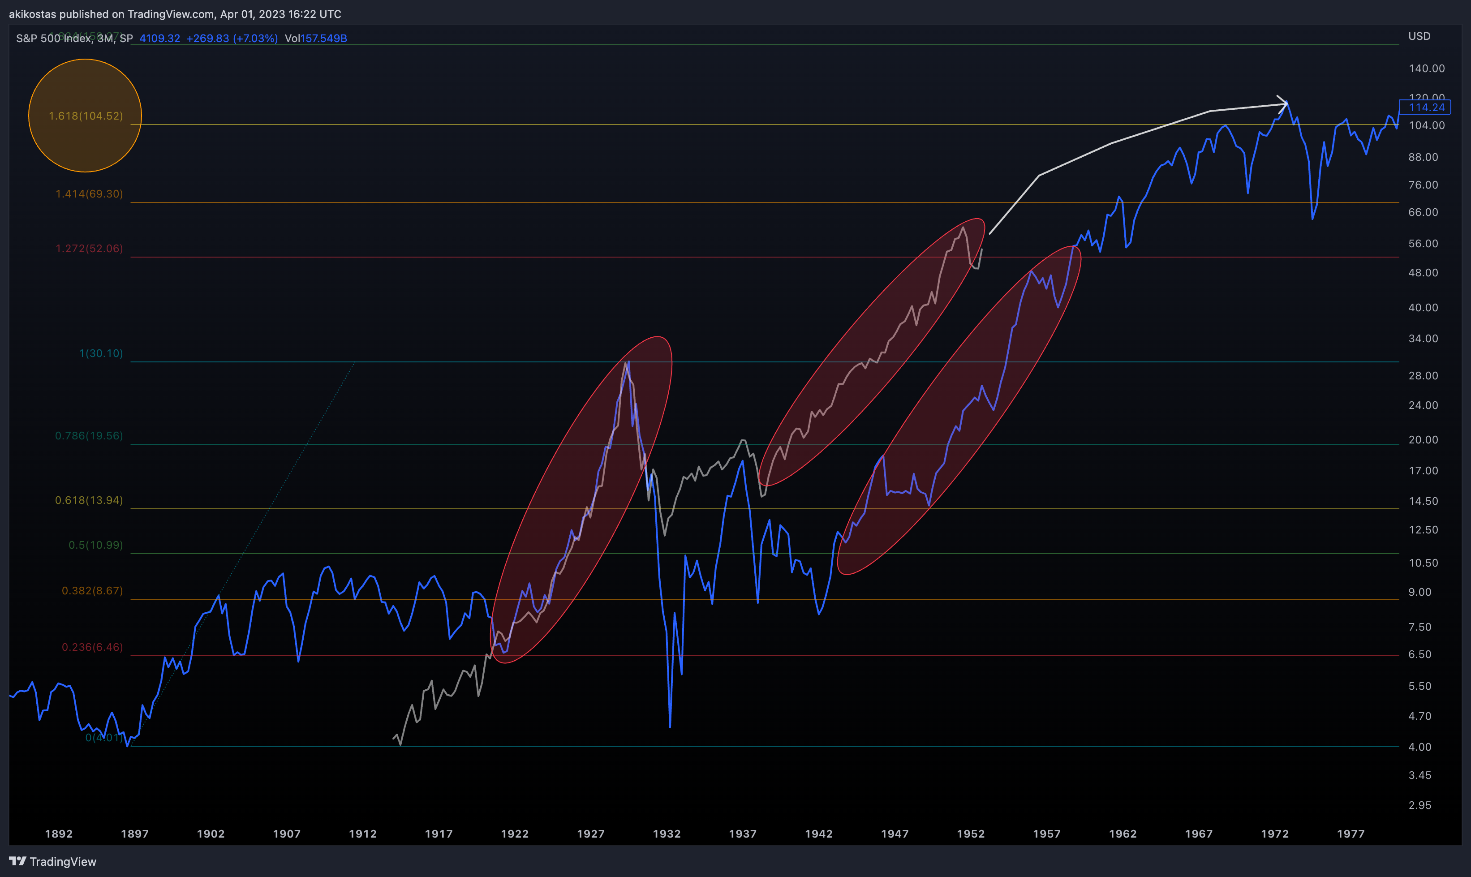Click the 24.00 price axis label

pyautogui.click(x=1423, y=405)
